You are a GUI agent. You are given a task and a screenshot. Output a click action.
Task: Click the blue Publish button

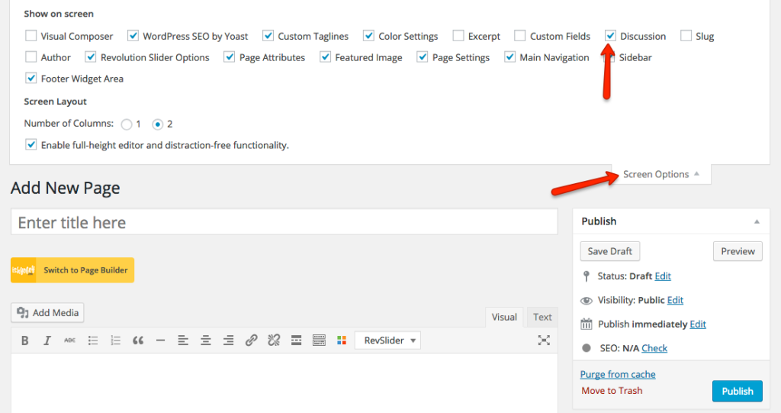pyautogui.click(x=738, y=391)
